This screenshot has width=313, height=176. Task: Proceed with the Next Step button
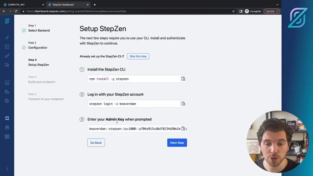(177, 143)
